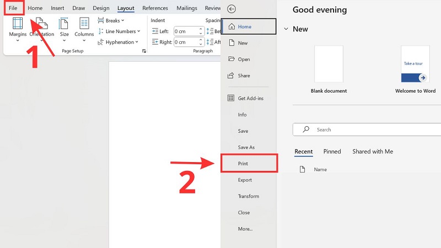
Task: Choose Save As in the sidebar
Action: coord(246,147)
